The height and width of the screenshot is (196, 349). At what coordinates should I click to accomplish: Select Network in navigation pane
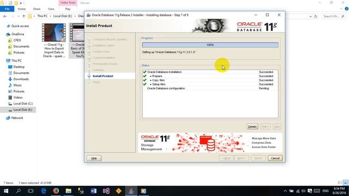point(17,118)
